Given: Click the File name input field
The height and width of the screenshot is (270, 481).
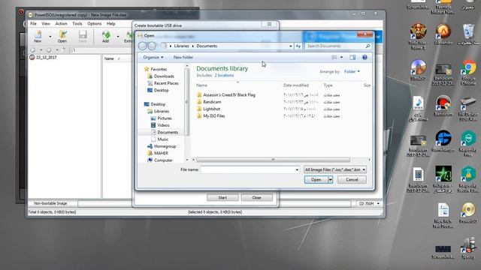Looking at the screenshot, I should click(250, 169).
